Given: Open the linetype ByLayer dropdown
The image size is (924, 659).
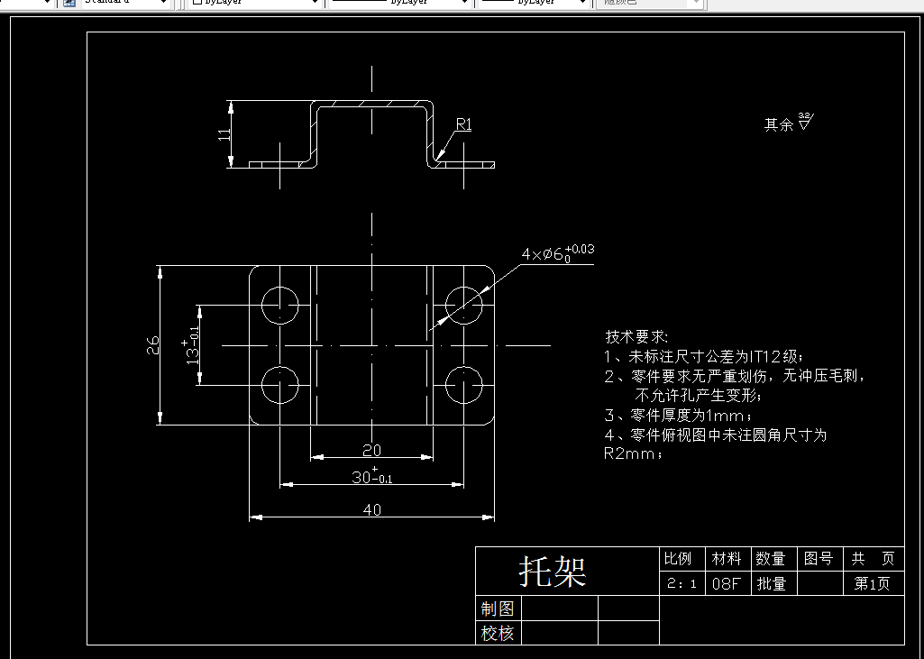Looking at the screenshot, I should pos(463,5).
